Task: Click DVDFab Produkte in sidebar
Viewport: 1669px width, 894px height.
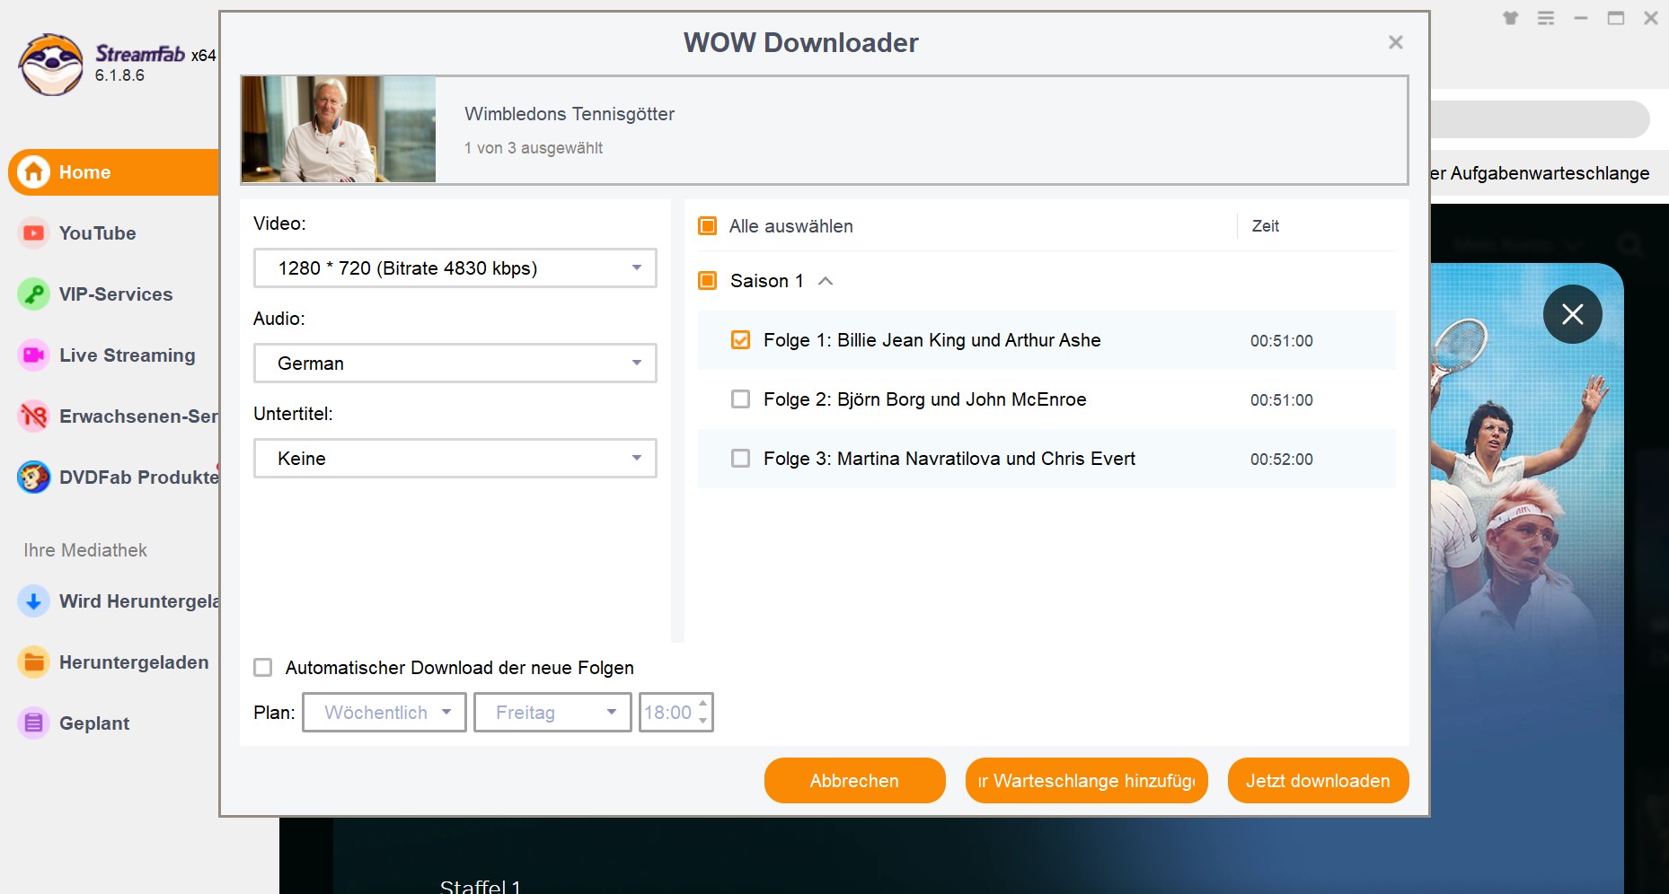Action: tap(139, 478)
